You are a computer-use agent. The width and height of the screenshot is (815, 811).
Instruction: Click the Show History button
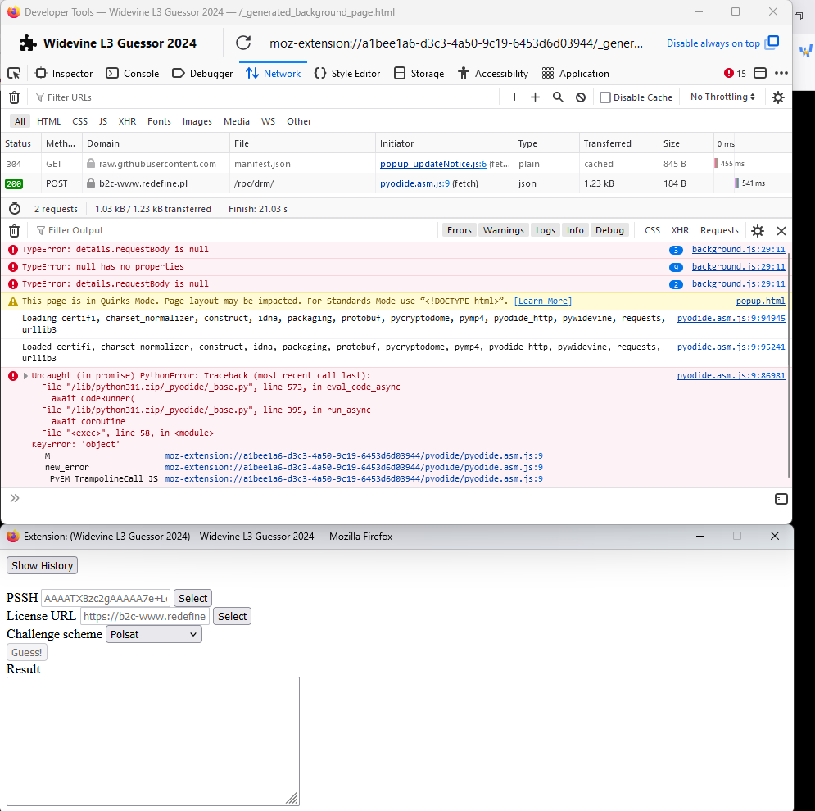coord(42,565)
